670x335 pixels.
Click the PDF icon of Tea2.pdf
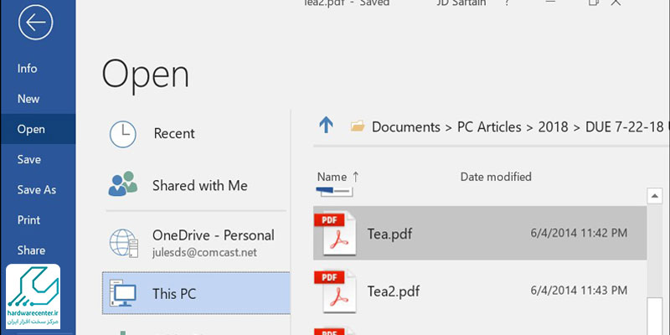334,291
